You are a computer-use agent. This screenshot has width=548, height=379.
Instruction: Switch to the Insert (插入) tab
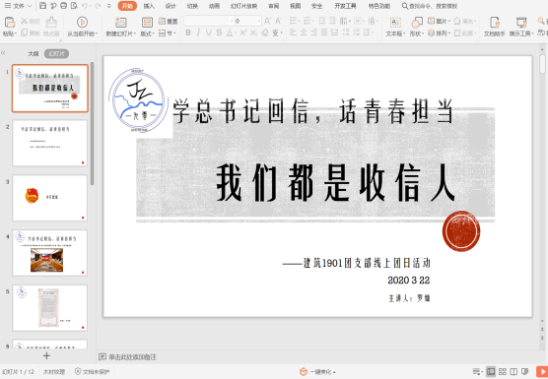pyautogui.click(x=149, y=6)
